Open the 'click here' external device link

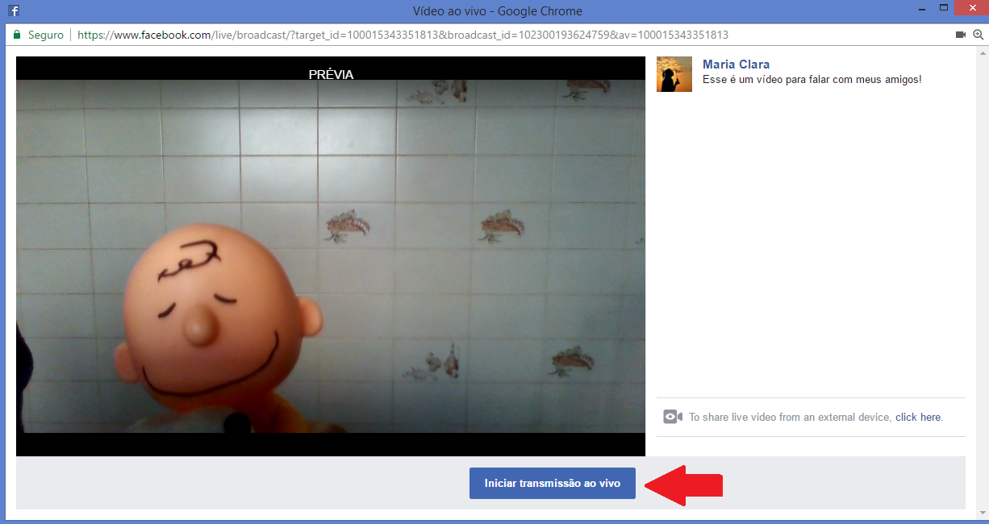click(918, 417)
